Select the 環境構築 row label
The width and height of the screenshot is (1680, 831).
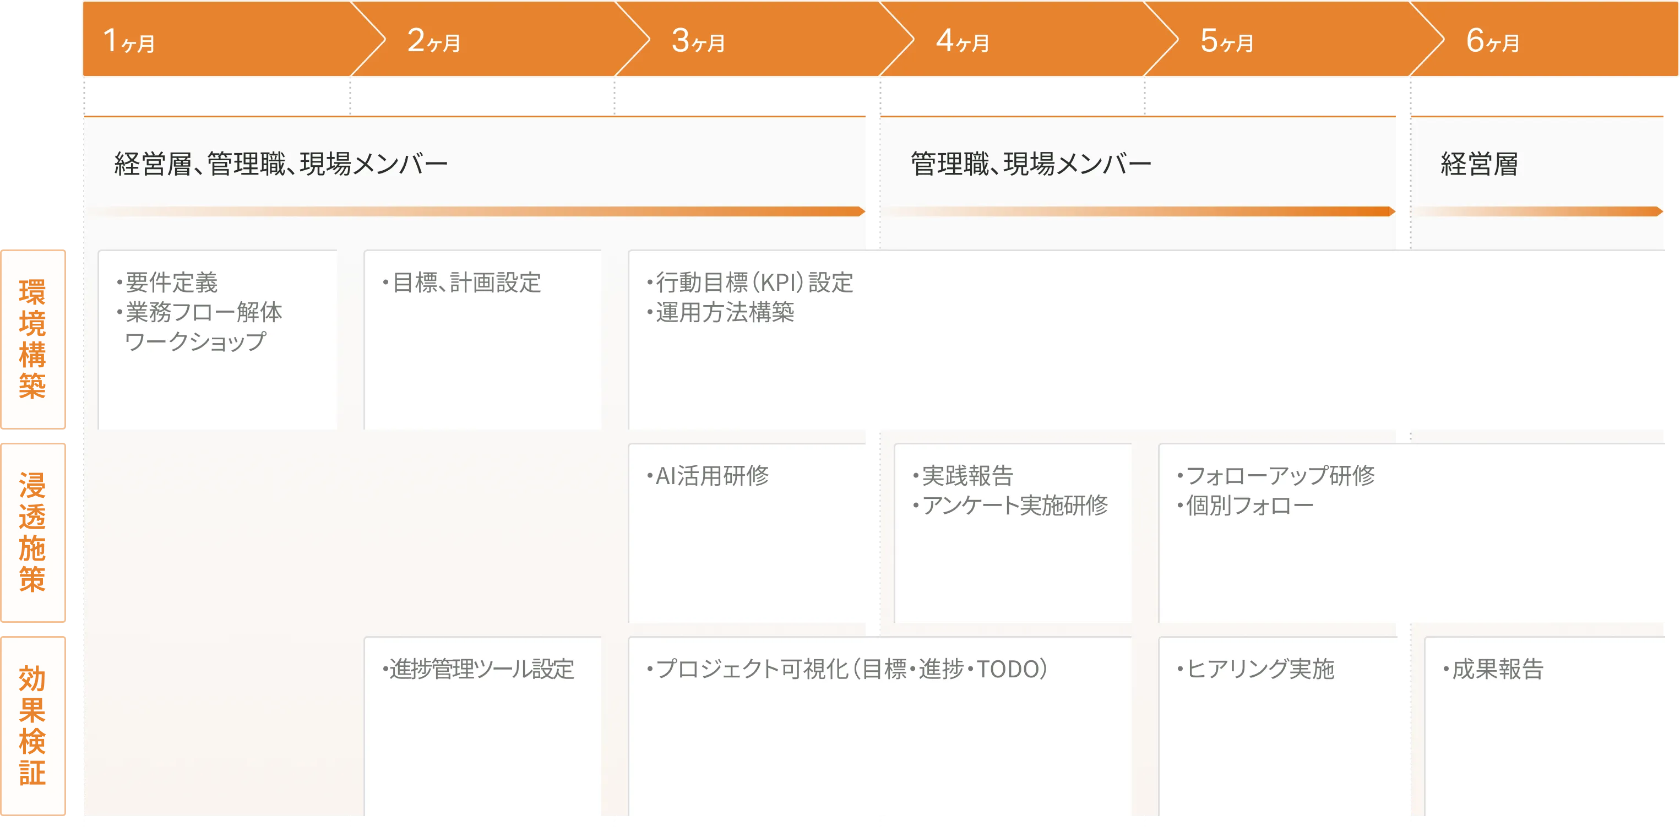coord(32,339)
